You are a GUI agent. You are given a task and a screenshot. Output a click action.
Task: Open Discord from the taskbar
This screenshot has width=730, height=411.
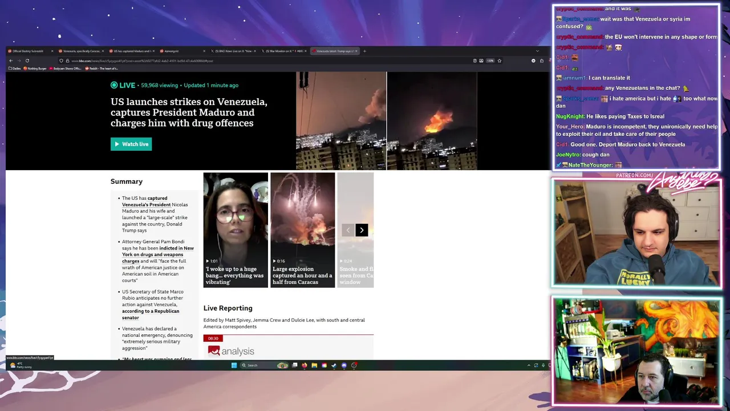344,365
